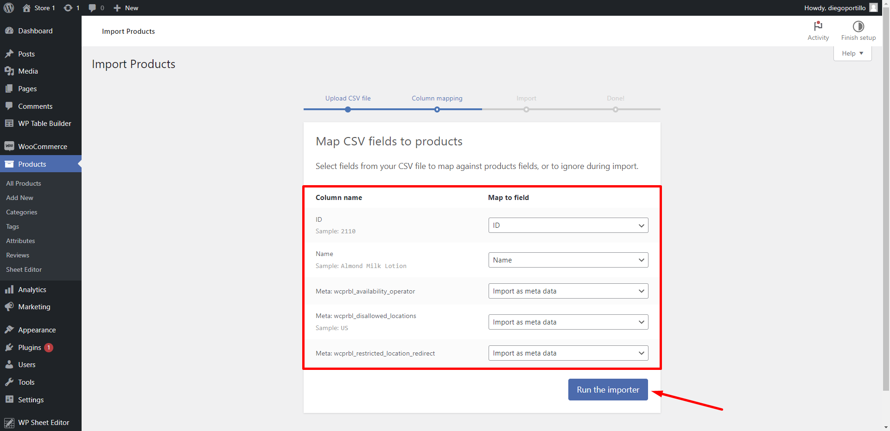Click the Finish setup circle icon
This screenshot has width=890, height=431.
pos(858,26)
